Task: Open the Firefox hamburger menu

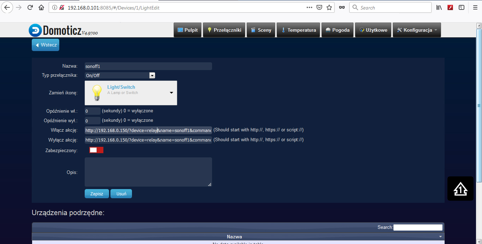Action: click(x=474, y=7)
